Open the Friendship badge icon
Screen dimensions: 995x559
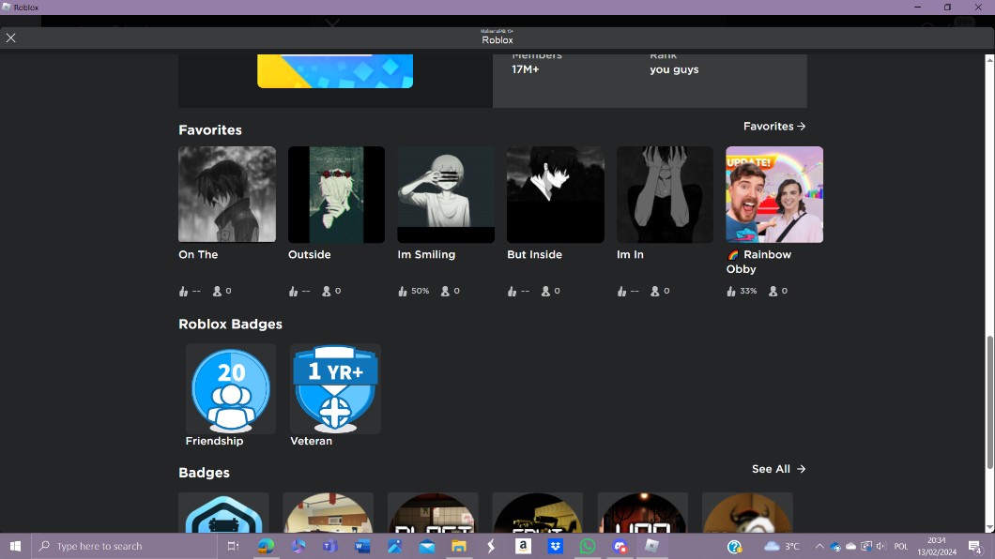point(230,389)
